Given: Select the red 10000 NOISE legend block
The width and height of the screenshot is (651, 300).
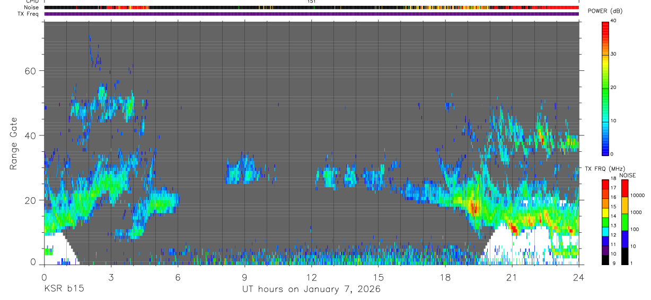Looking at the screenshot, I should (x=624, y=188).
